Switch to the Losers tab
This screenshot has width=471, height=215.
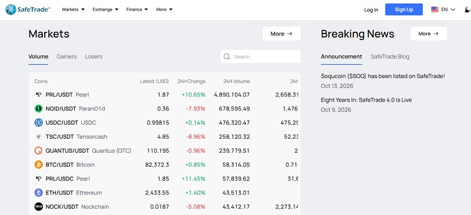(94, 56)
